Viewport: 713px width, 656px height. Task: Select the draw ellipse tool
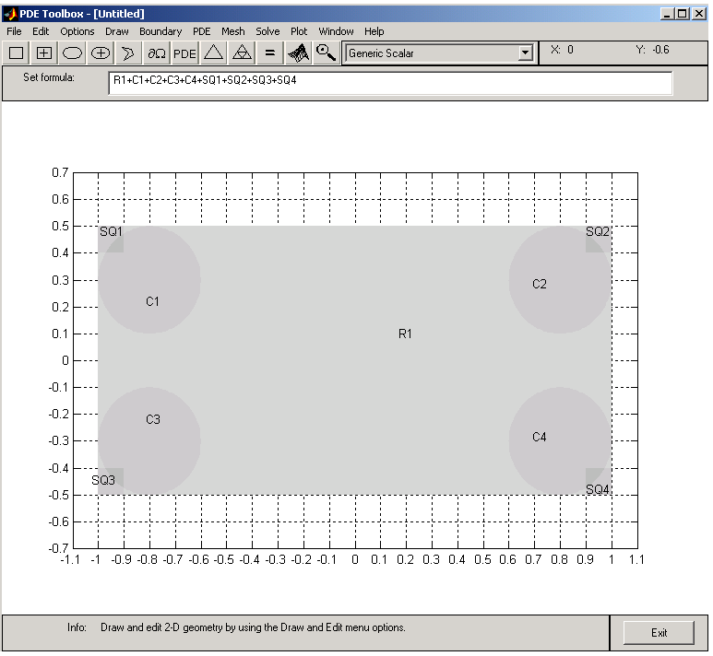[72, 53]
